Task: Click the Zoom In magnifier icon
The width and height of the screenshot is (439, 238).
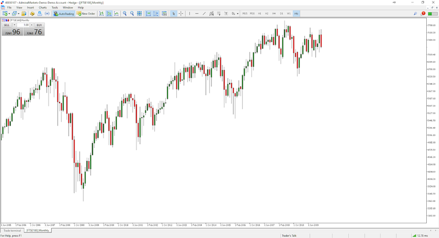Action: (x=124, y=13)
